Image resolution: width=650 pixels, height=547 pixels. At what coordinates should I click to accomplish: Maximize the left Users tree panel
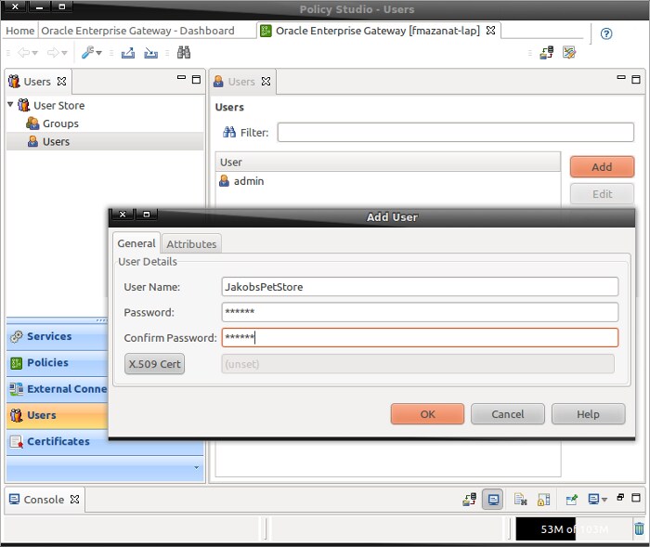click(196, 79)
